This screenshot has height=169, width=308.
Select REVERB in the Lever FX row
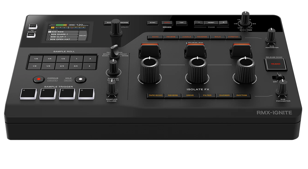(x=171, y=37)
